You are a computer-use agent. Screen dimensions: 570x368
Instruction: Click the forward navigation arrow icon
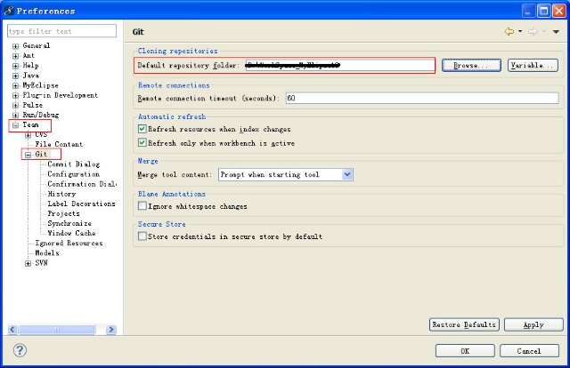tap(533, 32)
